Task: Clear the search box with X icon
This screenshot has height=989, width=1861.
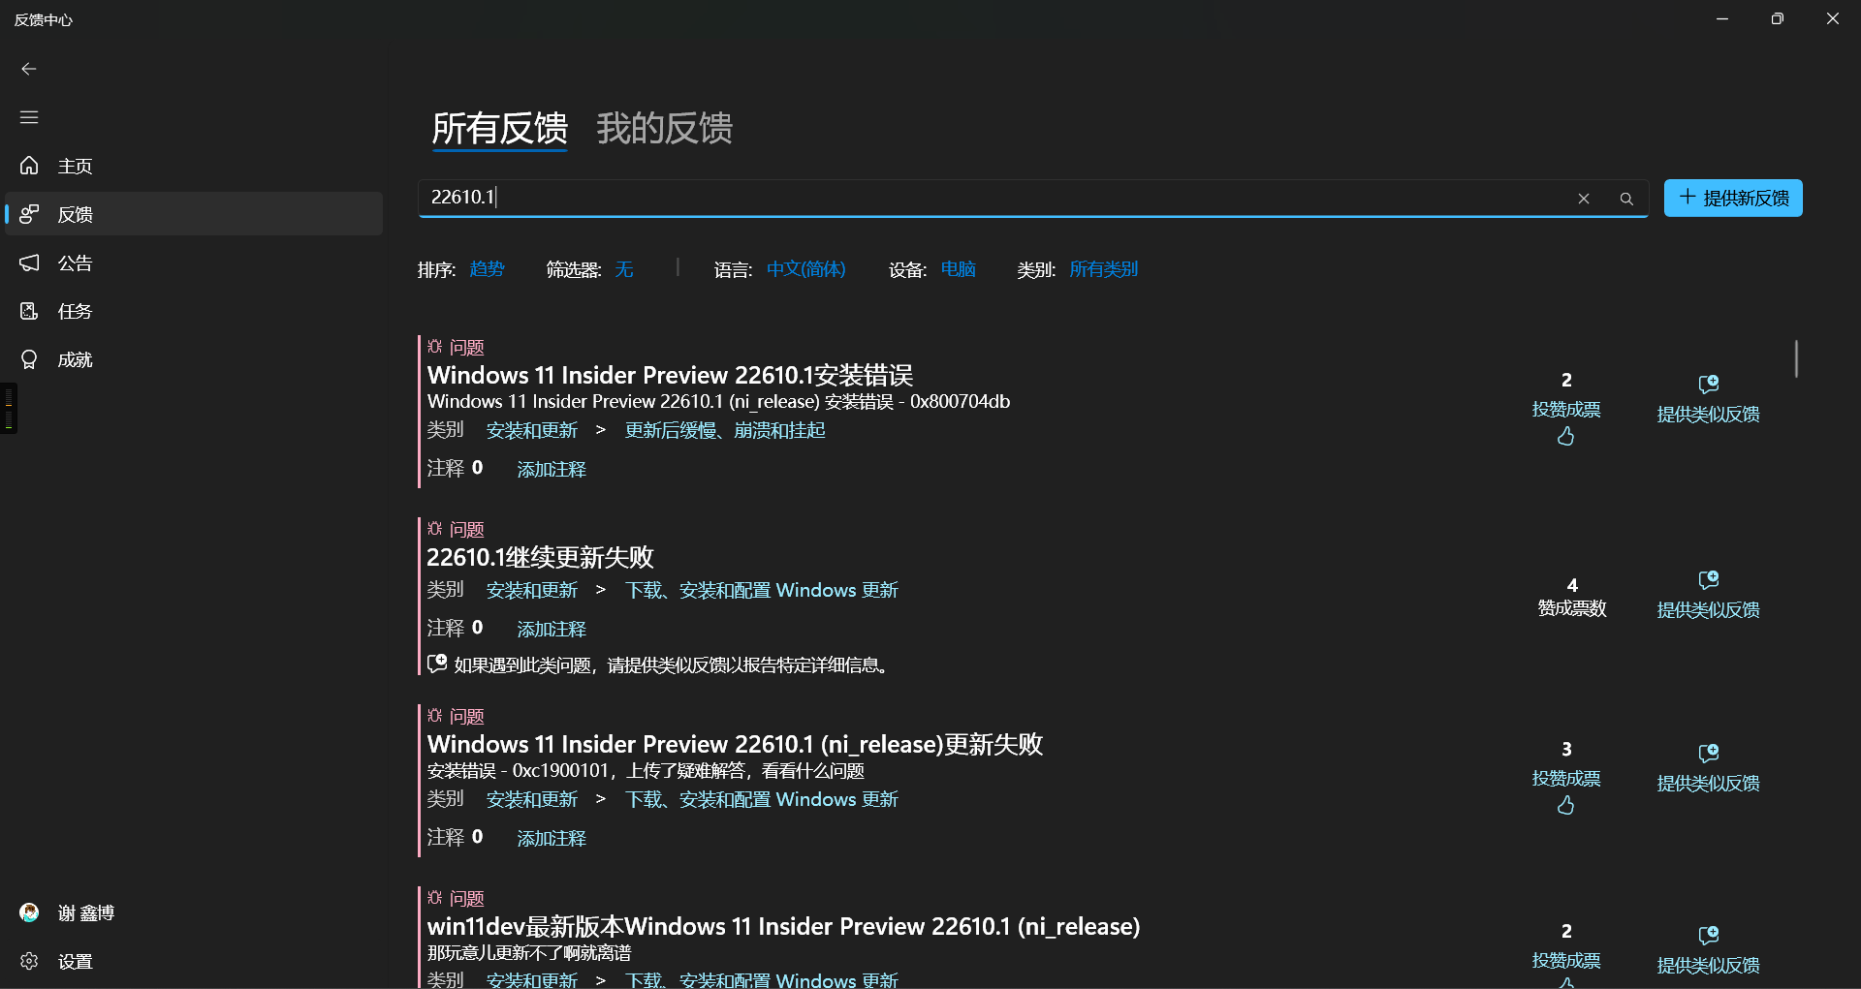Action: pyautogui.click(x=1584, y=199)
